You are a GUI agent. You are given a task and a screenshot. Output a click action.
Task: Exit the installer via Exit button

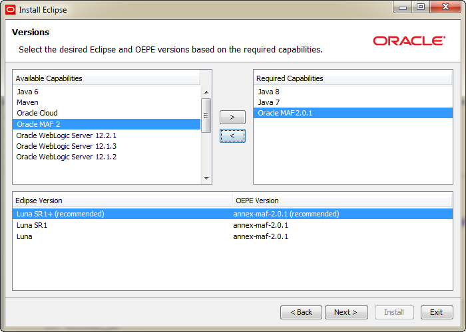pos(437,312)
